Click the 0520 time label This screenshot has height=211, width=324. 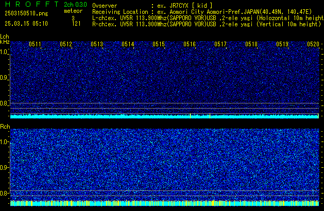coord(313,44)
